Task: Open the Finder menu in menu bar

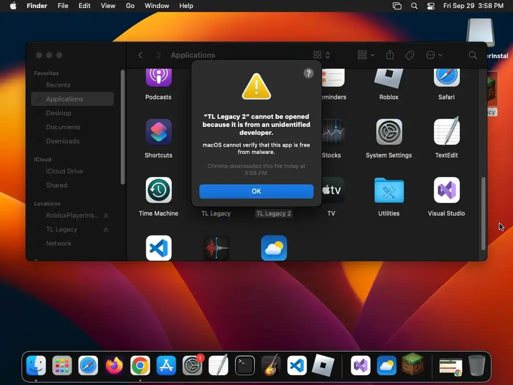Action: click(x=37, y=6)
